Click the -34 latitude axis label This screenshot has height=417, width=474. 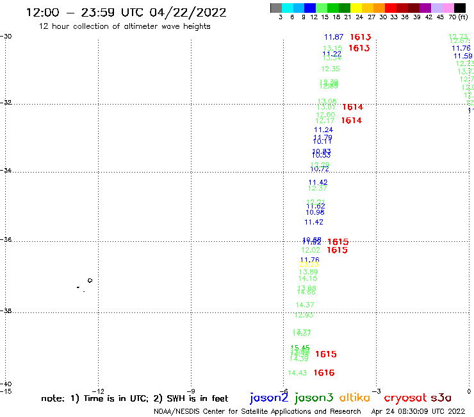[6, 171]
